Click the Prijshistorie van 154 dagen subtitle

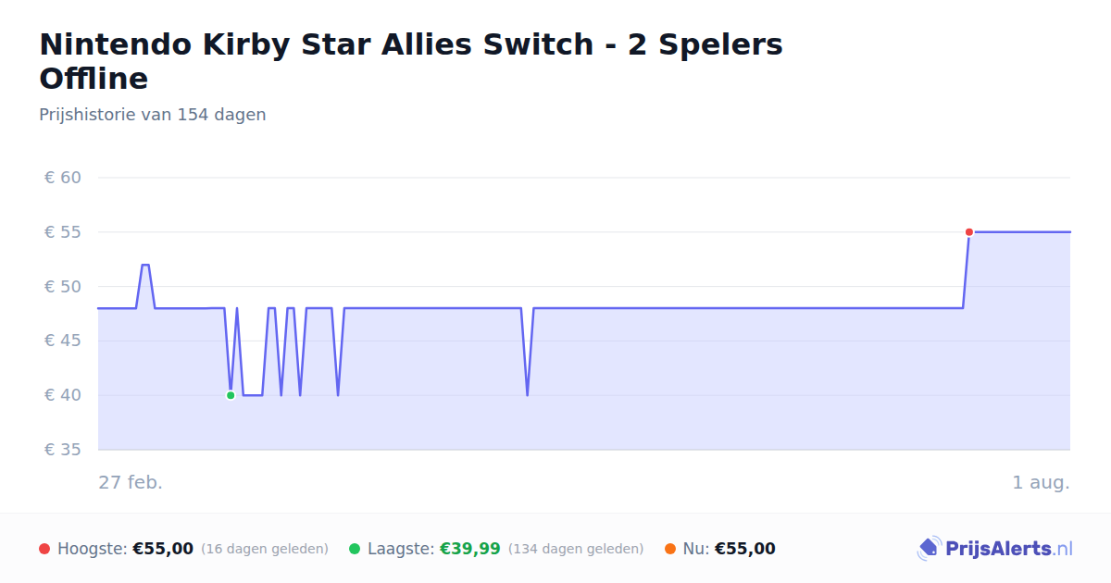[153, 115]
